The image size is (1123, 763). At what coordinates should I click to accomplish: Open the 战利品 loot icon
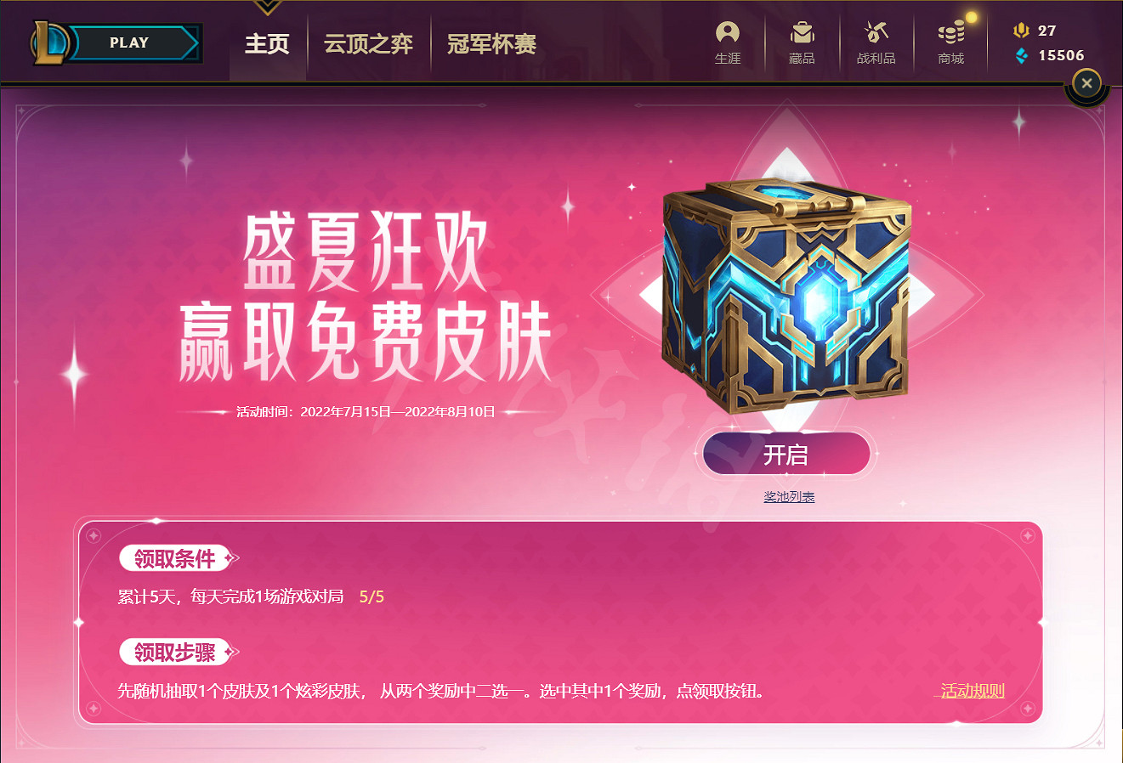876,32
